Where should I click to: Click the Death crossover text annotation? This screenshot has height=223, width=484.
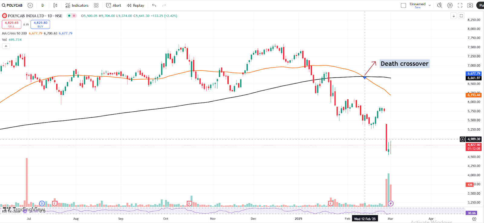[404, 64]
